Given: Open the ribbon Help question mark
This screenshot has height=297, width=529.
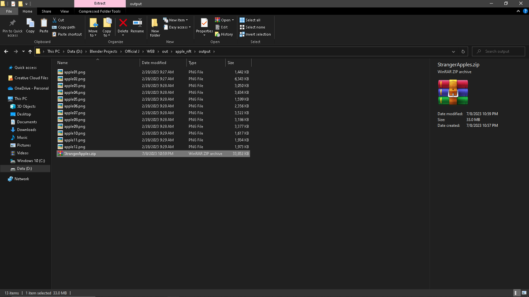Looking at the screenshot, I should coord(524,11).
